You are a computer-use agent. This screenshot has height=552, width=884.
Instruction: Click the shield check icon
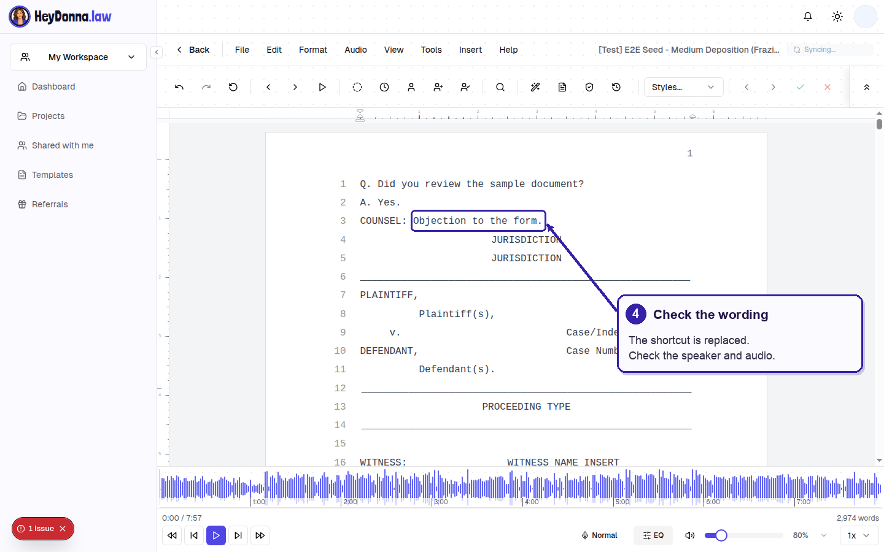589,87
